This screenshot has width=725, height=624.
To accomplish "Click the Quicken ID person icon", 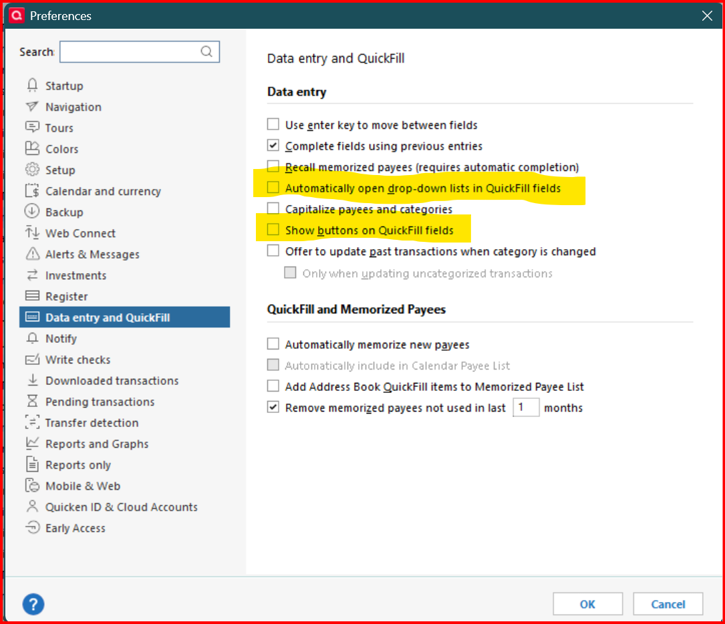I will click(x=32, y=506).
